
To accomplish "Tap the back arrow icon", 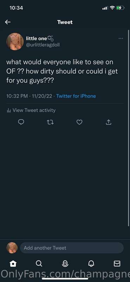I will click(x=8, y=22).
